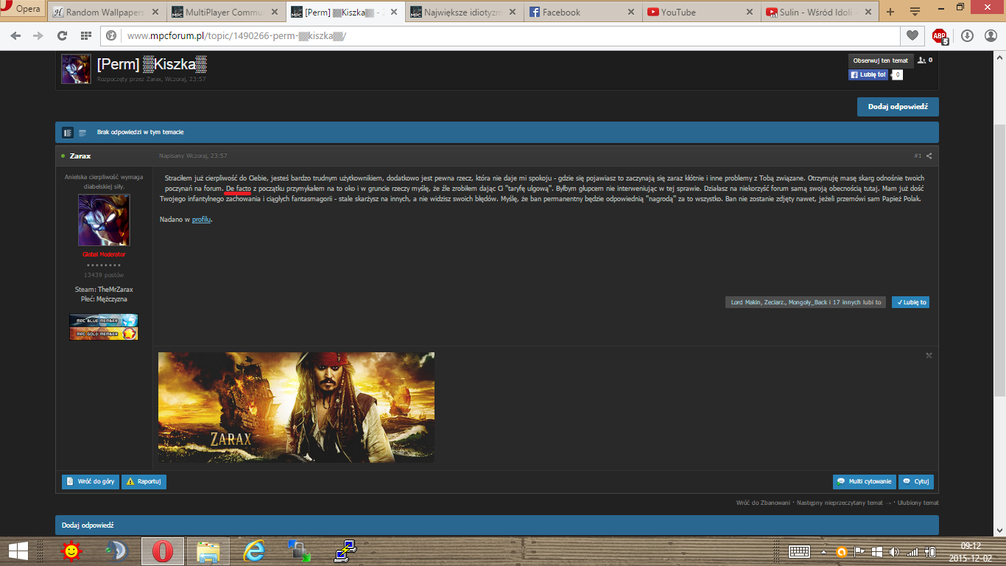The image size is (1006, 566).
Task: Go forward to the next page
Action: click(38, 35)
